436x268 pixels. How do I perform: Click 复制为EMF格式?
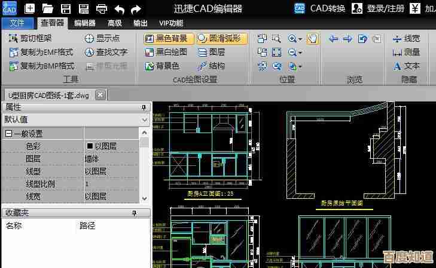click(41, 52)
